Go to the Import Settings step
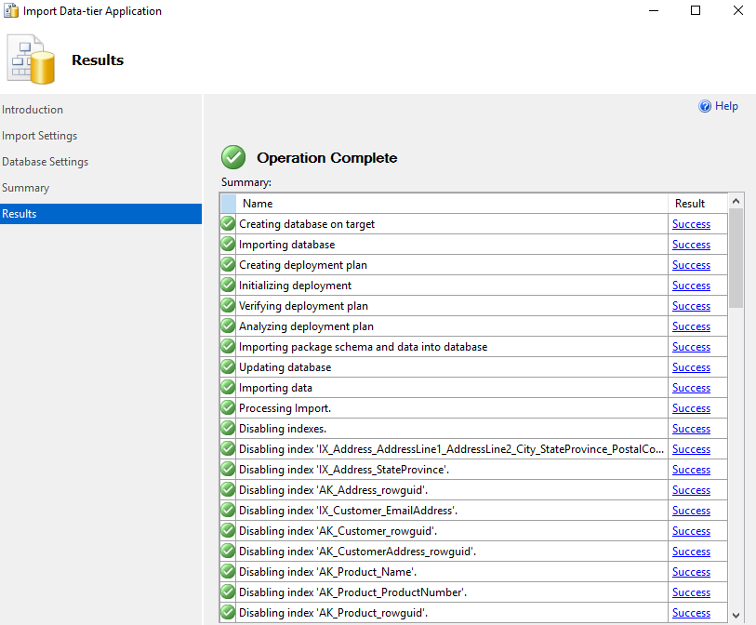 40,136
